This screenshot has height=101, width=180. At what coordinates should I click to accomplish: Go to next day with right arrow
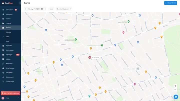[45, 9]
